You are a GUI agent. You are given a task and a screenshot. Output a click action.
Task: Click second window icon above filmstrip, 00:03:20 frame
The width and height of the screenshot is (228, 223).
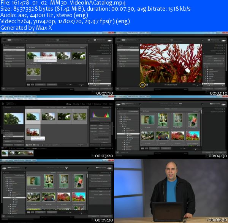pos(6,148)
